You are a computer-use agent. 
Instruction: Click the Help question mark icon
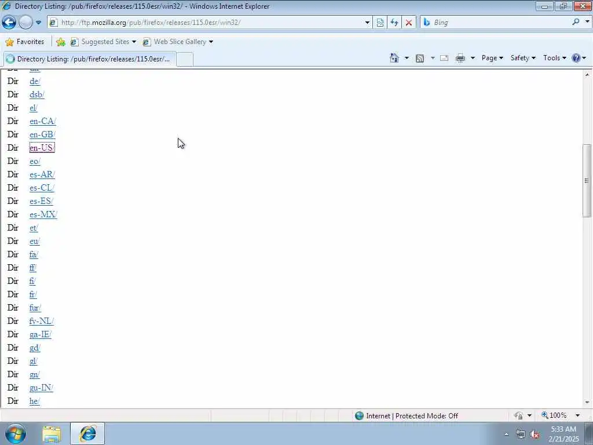tap(576, 58)
